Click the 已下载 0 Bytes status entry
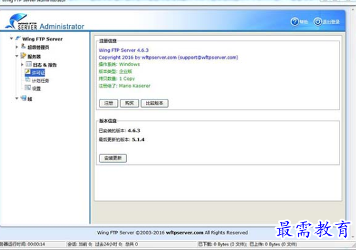 coord(222,244)
